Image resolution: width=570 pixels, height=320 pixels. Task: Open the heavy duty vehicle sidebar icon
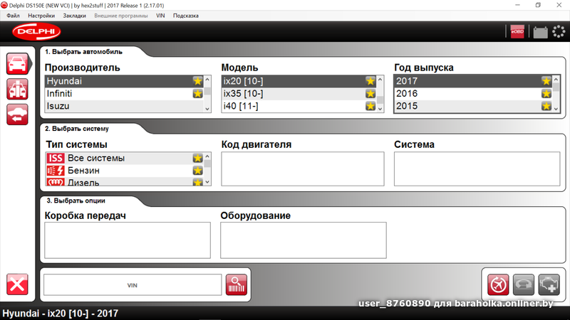17,90
